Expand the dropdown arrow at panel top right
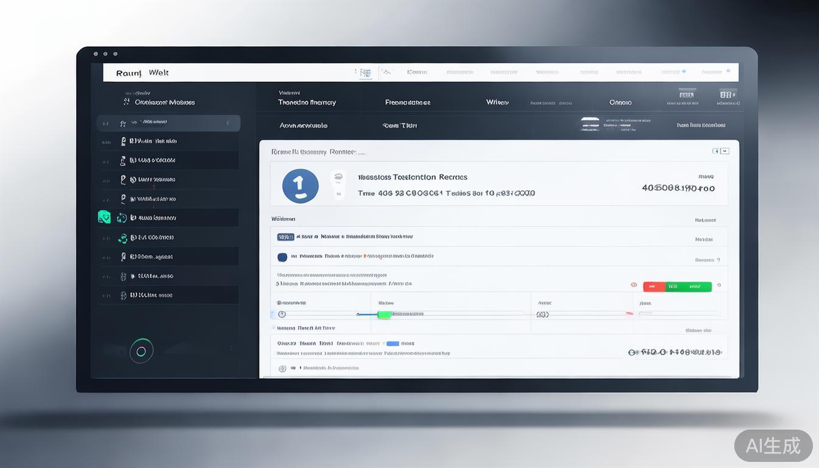Viewport: 819px width, 468px height. [724, 151]
